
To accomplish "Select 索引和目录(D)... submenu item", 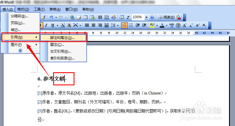I will (63, 58).
